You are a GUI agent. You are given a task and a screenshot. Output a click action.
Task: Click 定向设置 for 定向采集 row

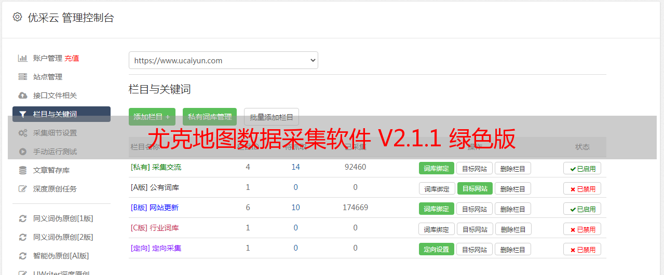pyautogui.click(x=437, y=249)
